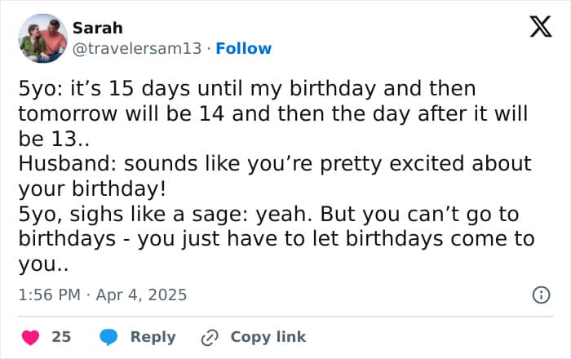
Task: Click the 25 likes count
Action: (61, 337)
